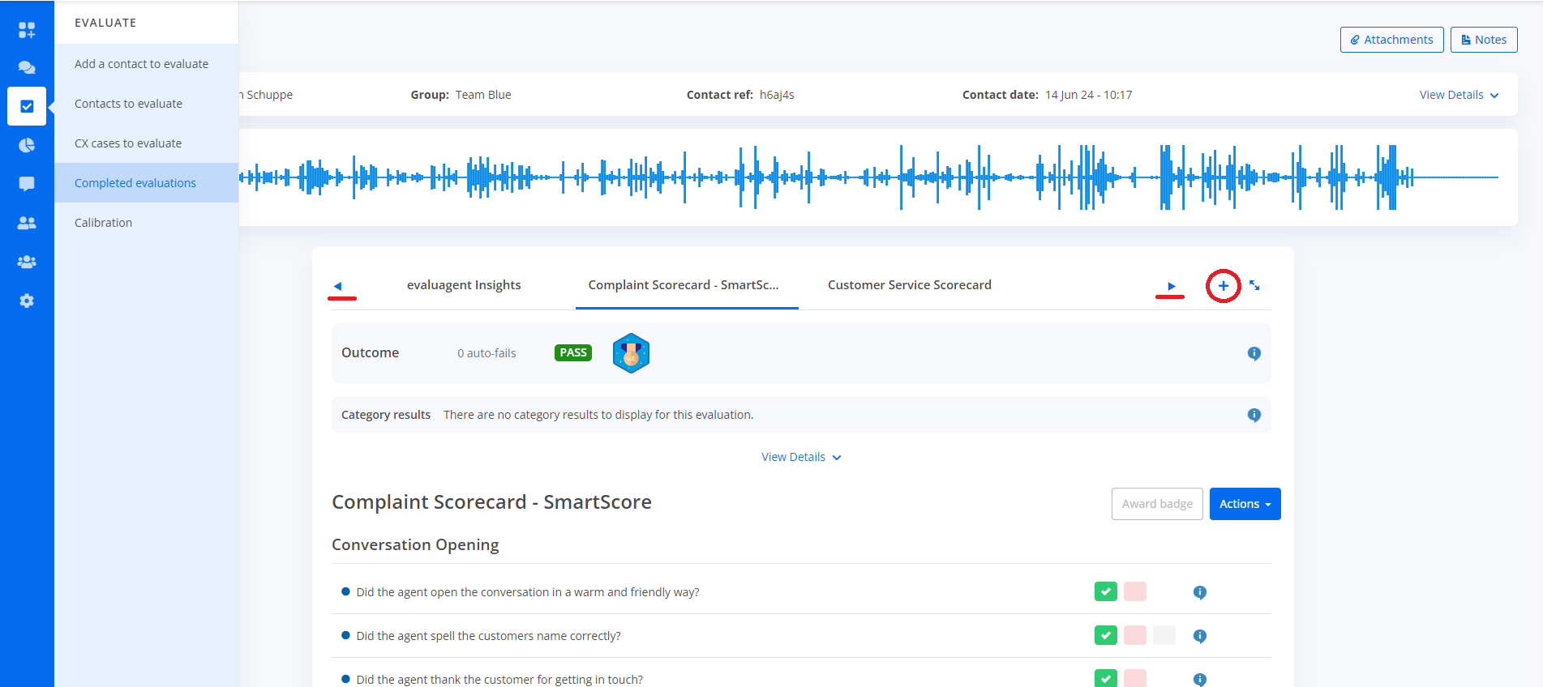Screen dimensions: 1543x687
Task: Seek within the audio waveform
Action: pyautogui.click(x=868, y=177)
